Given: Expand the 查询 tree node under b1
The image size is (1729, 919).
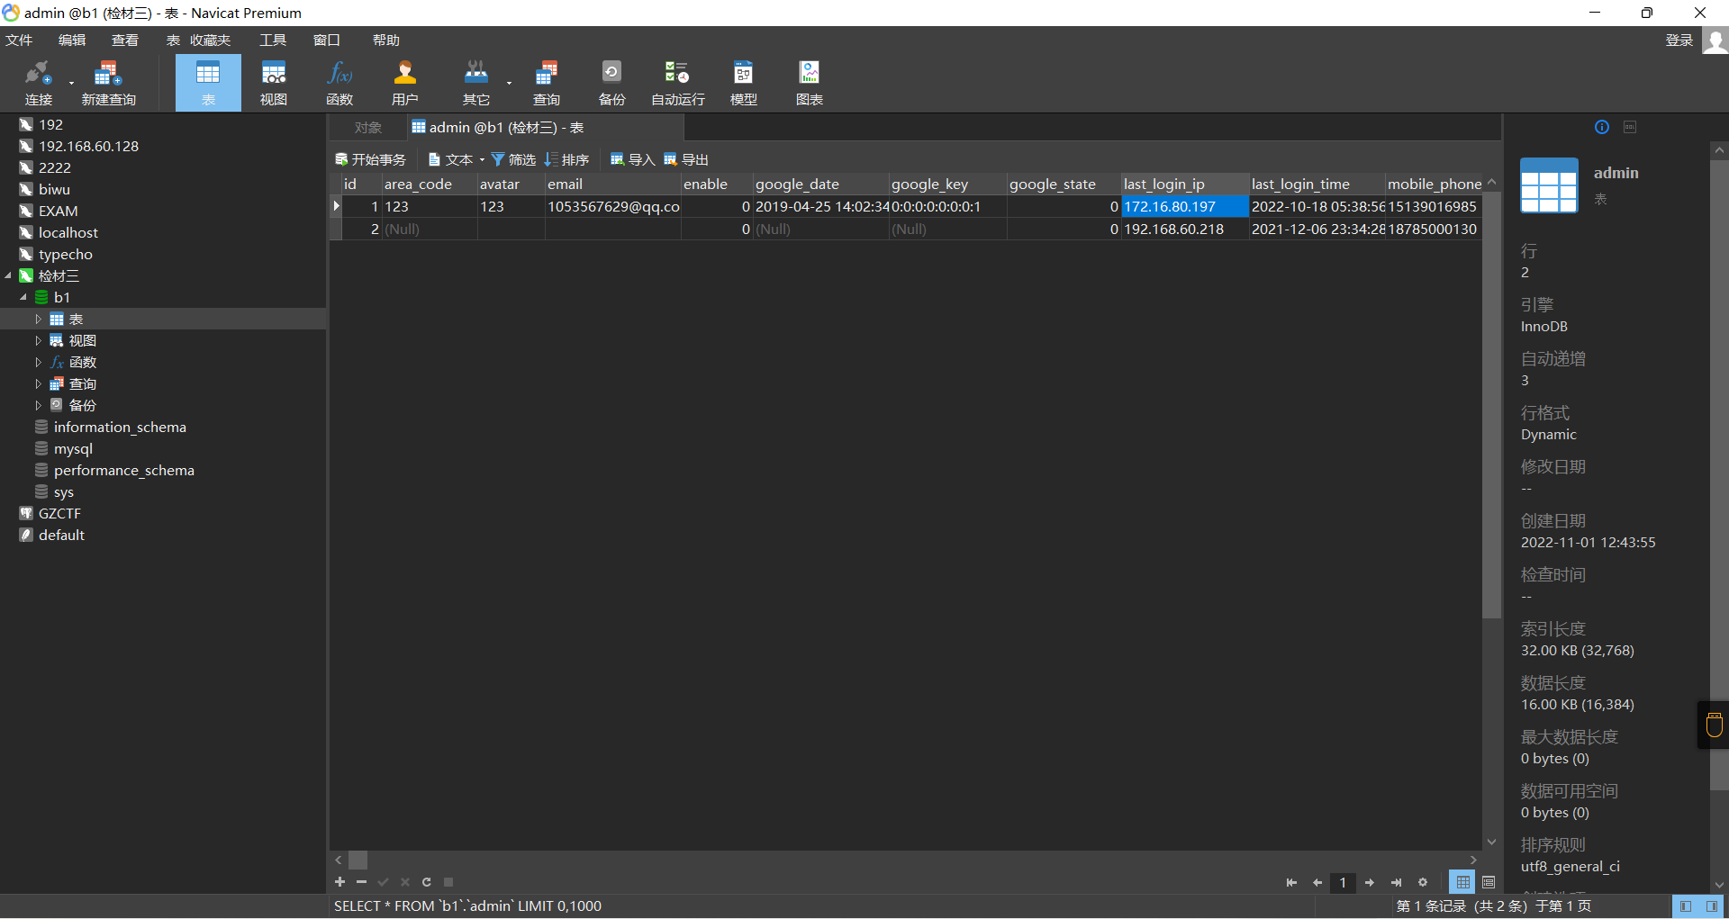Looking at the screenshot, I should tap(38, 383).
